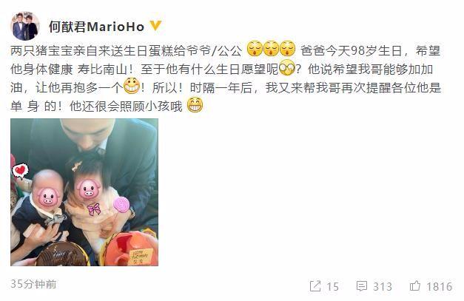Click the like count 1816
This screenshot has height=301, width=464.
tap(439, 286)
